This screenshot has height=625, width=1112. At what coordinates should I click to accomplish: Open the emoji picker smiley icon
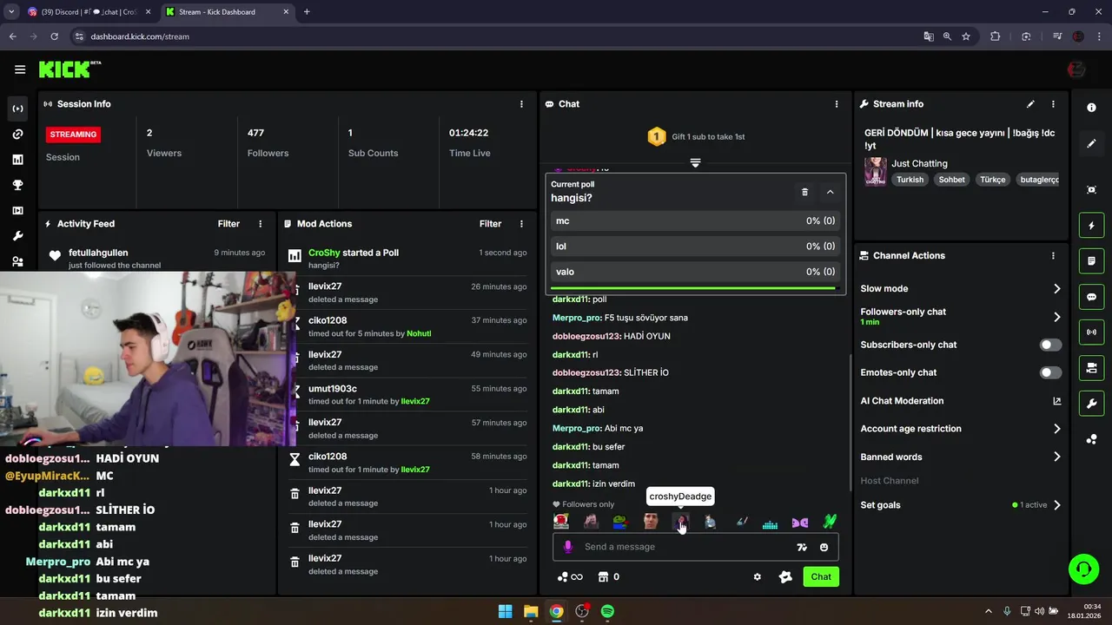click(824, 547)
